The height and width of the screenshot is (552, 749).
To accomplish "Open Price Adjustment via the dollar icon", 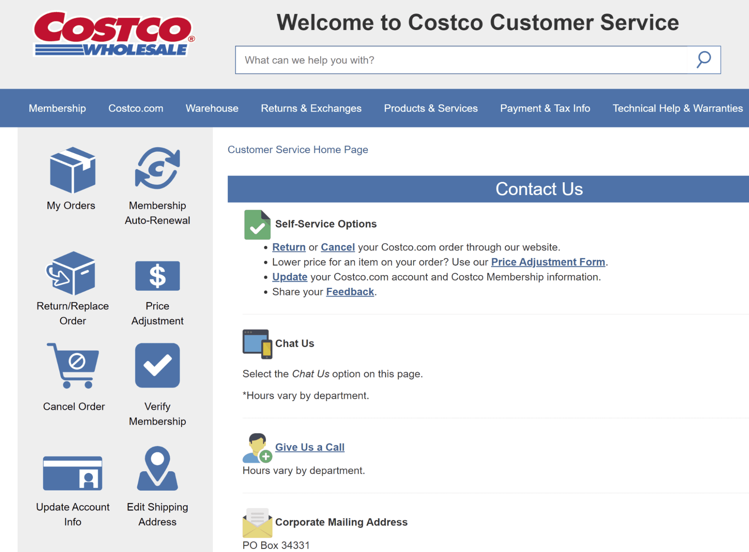I will pyautogui.click(x=157, y=276).
